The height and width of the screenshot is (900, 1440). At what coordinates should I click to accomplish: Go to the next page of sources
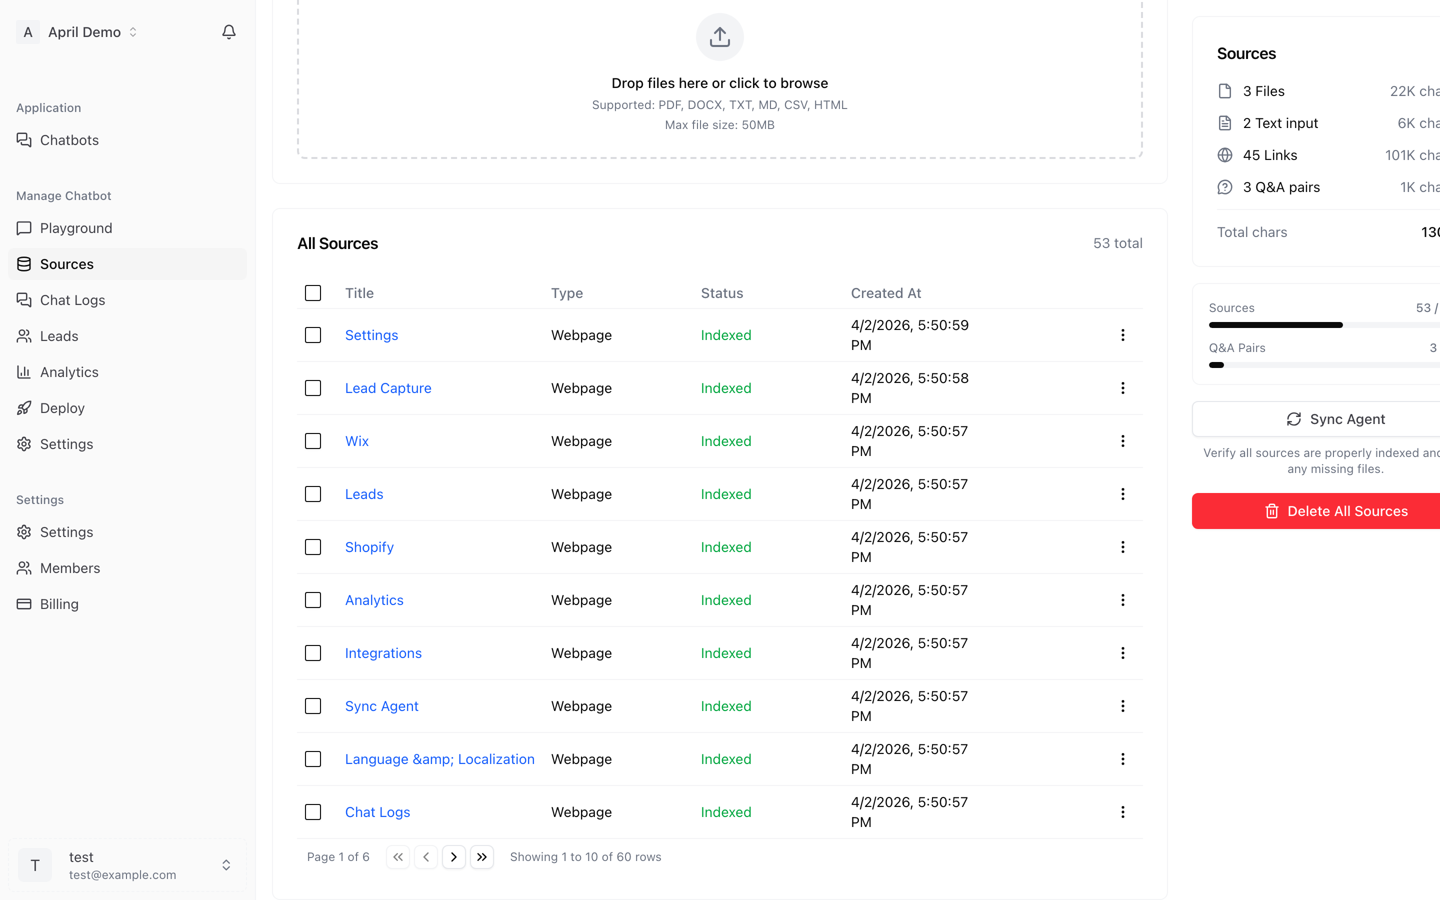point(454,857)
